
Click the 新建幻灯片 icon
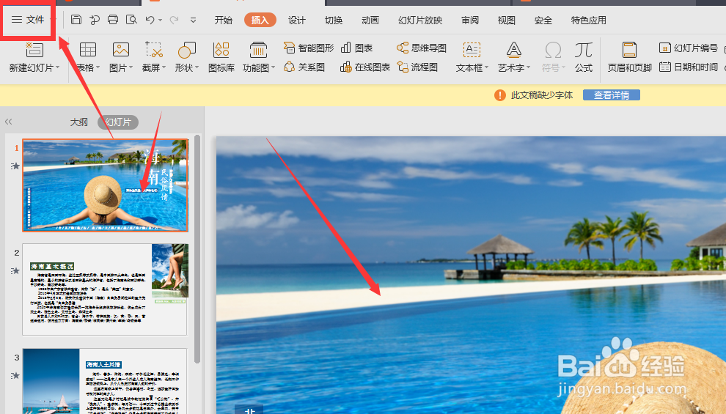pos(34,50)
